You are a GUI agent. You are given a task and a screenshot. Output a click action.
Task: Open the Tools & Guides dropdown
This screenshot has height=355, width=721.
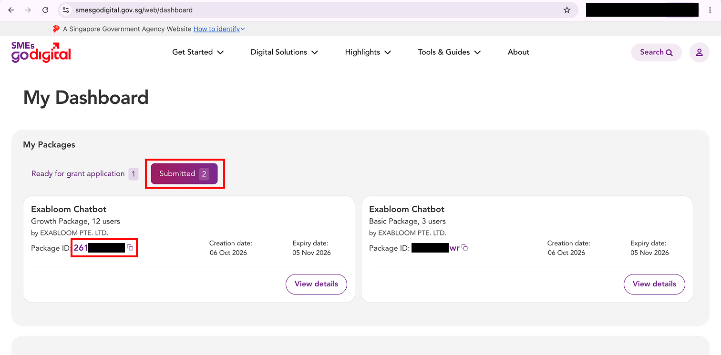tap(449, 52)
